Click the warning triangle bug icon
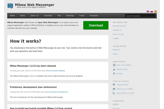 point(114,69)
